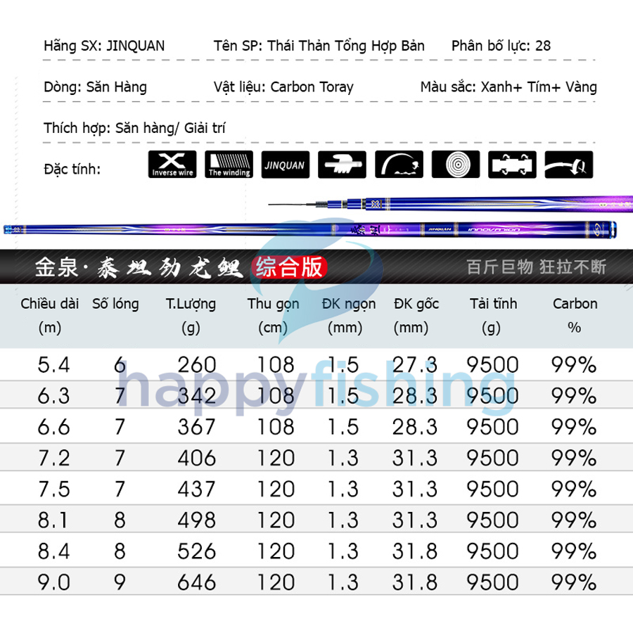
Task: Select the JINQUAN logo feature icon
Action: 286,165
